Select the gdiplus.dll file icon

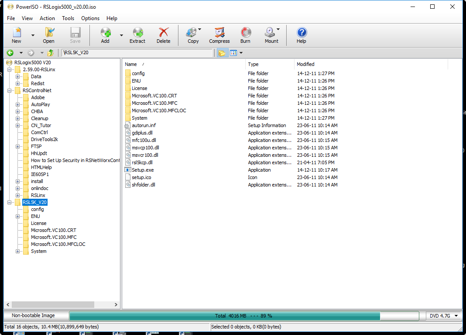127,133
